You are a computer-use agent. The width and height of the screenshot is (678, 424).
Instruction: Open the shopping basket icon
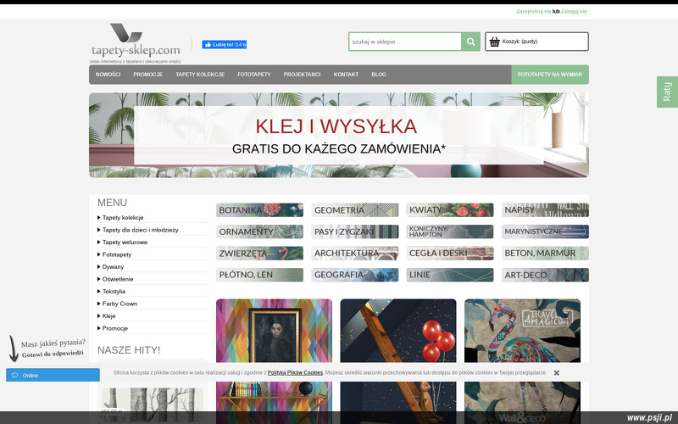click(x=495, y=42)
